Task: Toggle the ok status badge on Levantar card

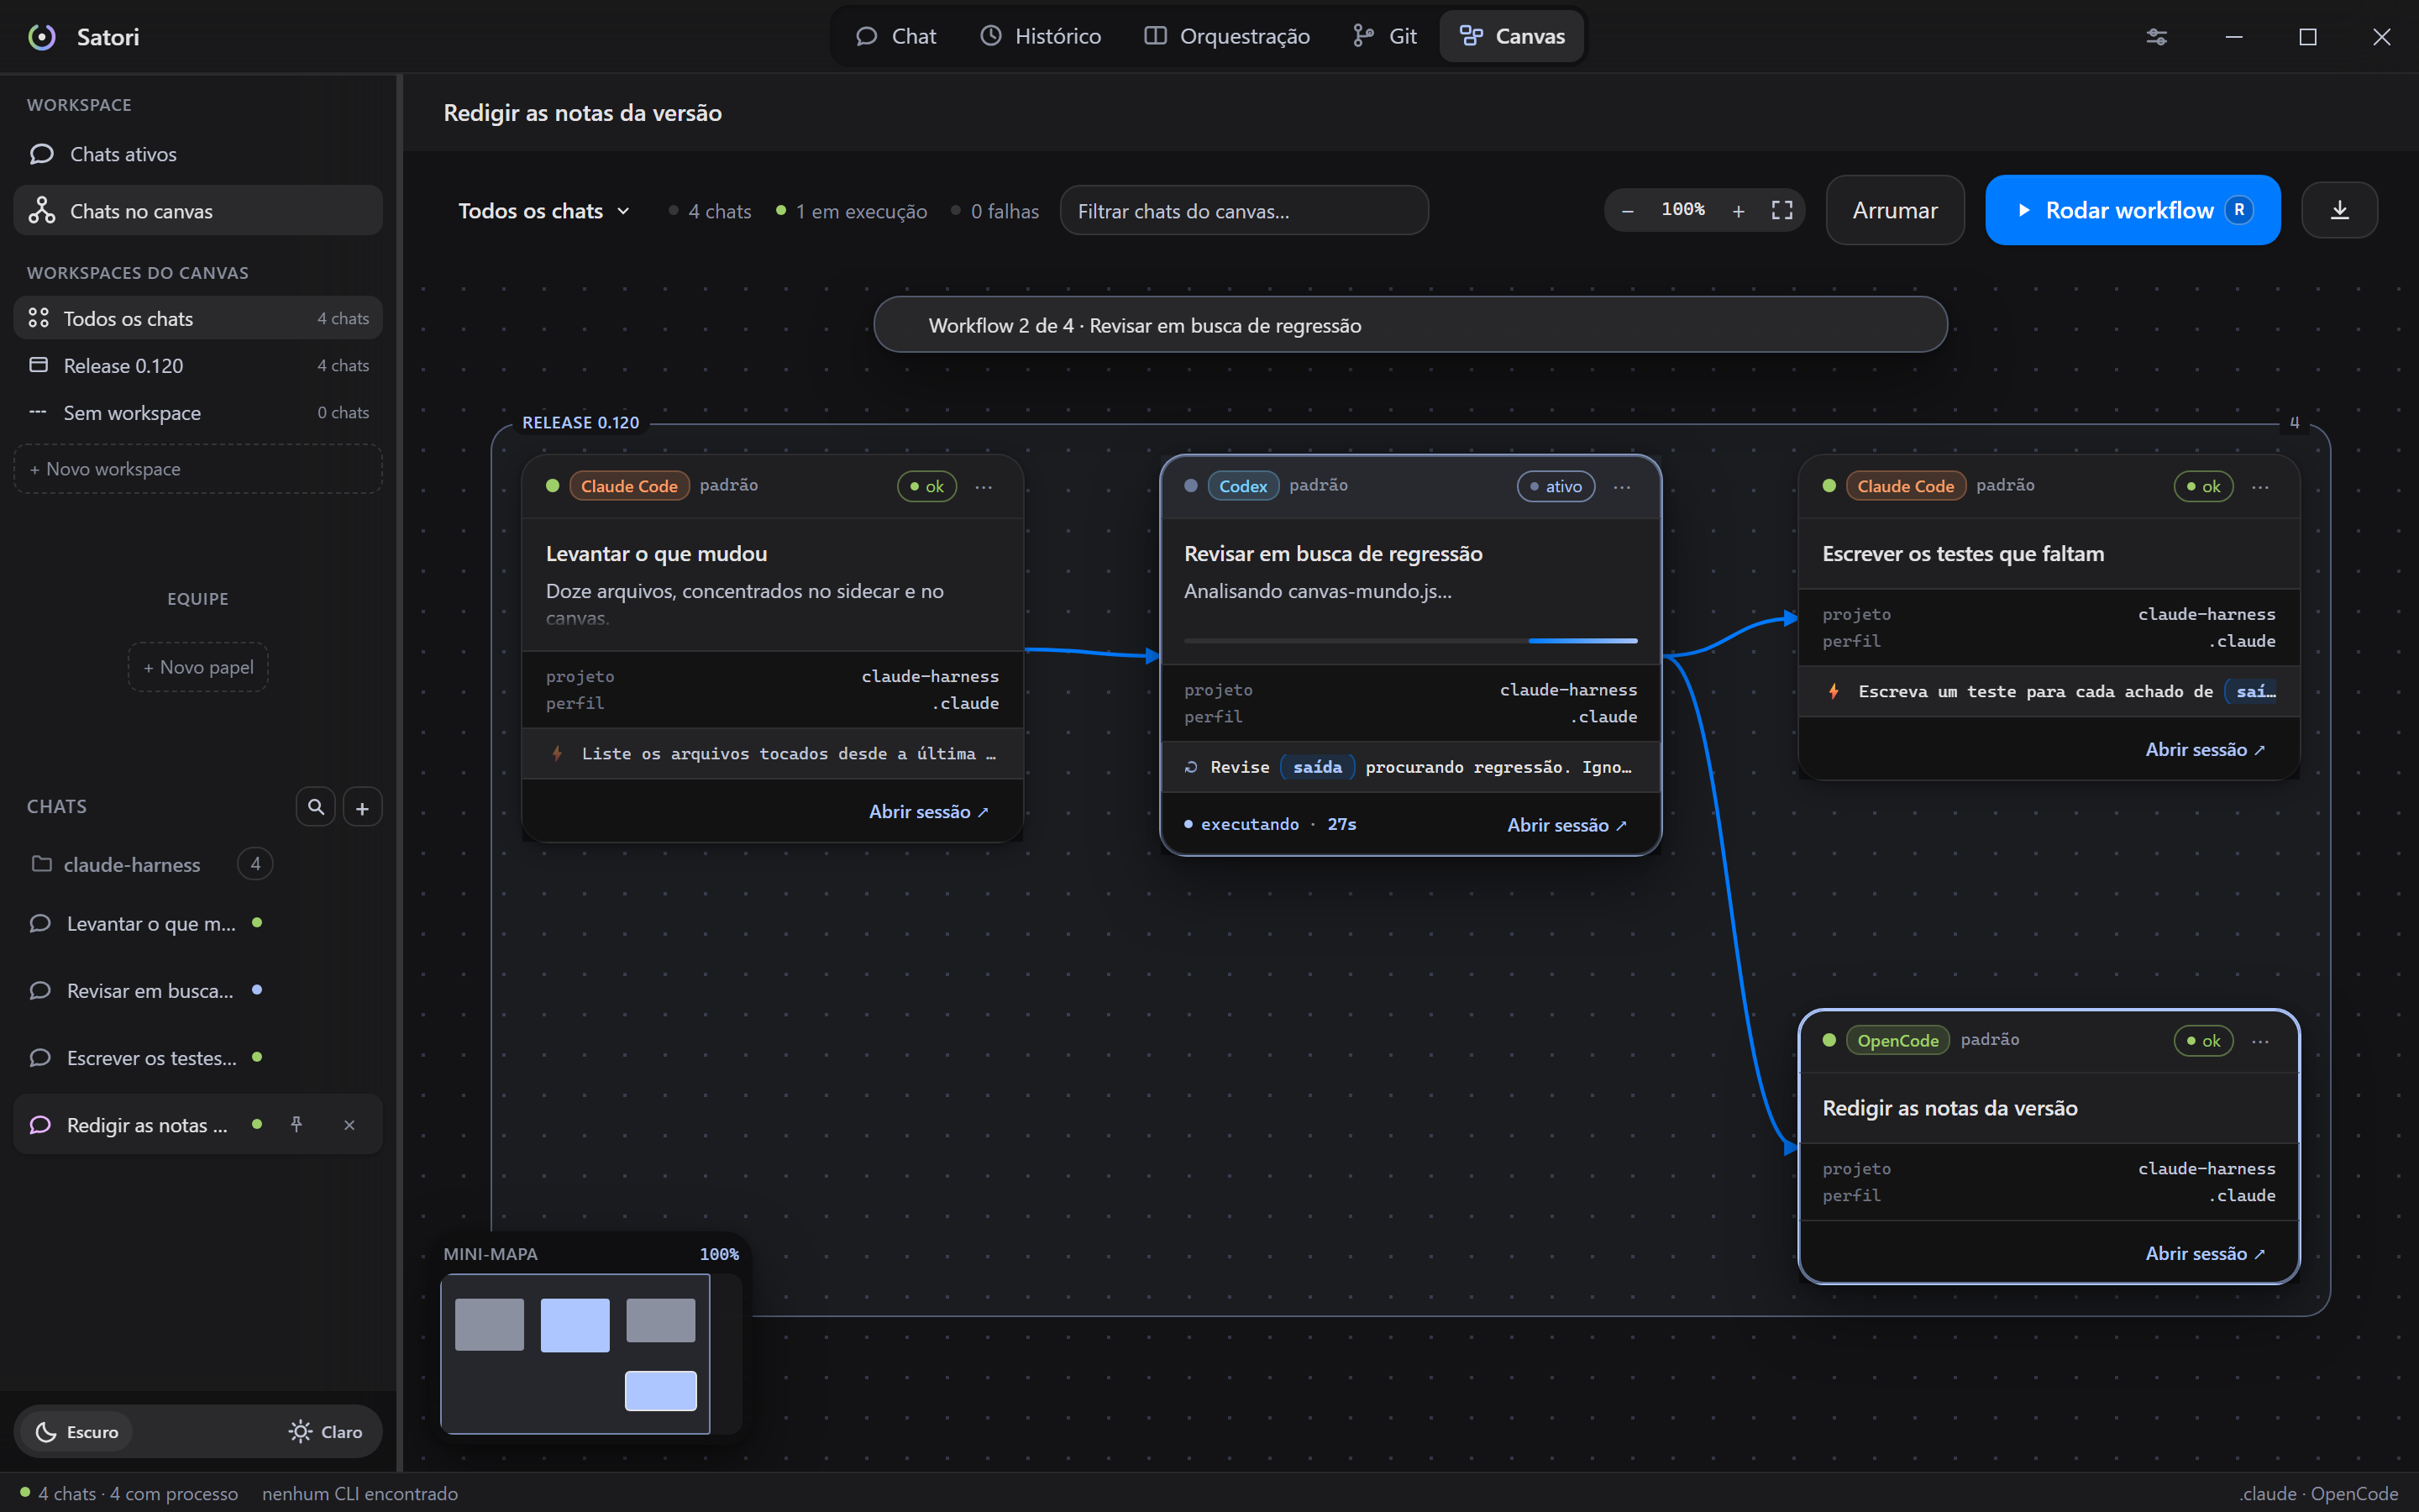Action: click(926, 487)
